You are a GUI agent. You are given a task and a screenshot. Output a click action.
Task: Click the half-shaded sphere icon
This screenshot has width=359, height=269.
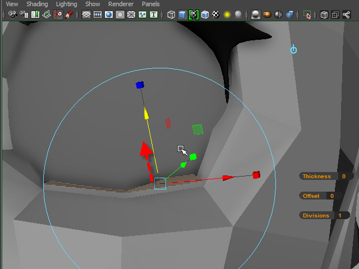[278, 15]
